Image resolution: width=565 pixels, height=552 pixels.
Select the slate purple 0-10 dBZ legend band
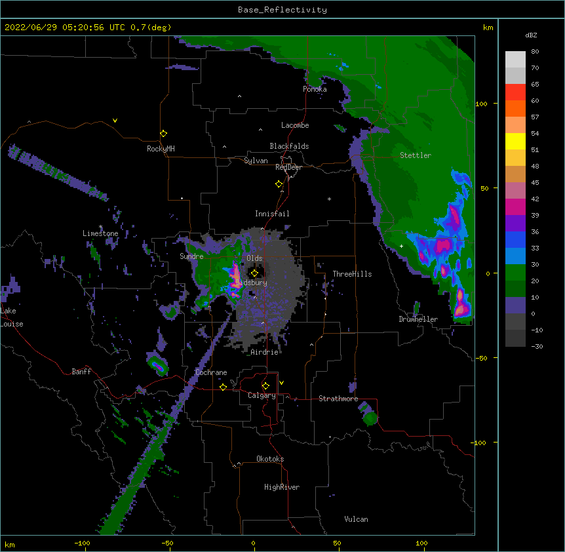(515, 306)
